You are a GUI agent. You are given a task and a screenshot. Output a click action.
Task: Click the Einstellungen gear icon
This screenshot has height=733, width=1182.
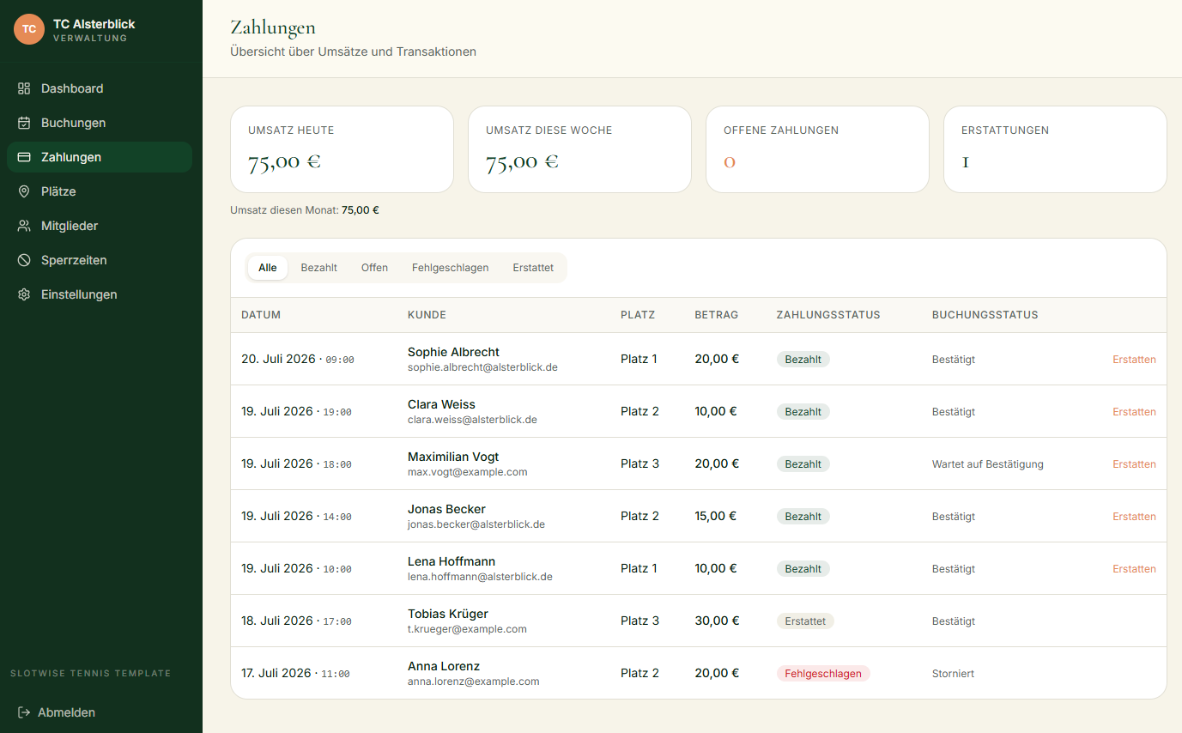pos(24,294)
